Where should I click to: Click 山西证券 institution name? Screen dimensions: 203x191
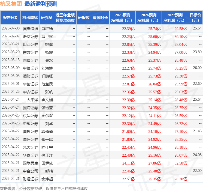31,44
